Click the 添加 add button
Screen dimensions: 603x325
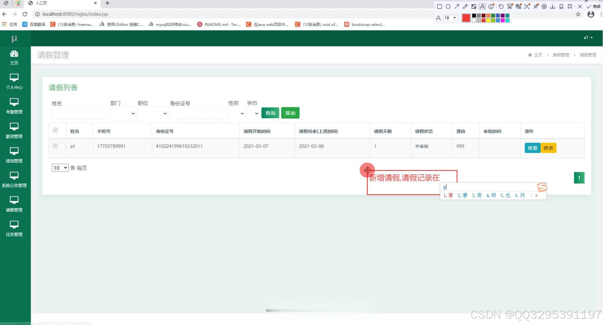pyautogui.click(x=290, y=113)
